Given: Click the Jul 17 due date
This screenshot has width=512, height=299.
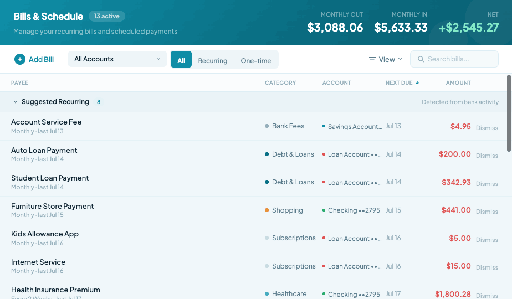Looking at the screenshot, I should point(393,294).
